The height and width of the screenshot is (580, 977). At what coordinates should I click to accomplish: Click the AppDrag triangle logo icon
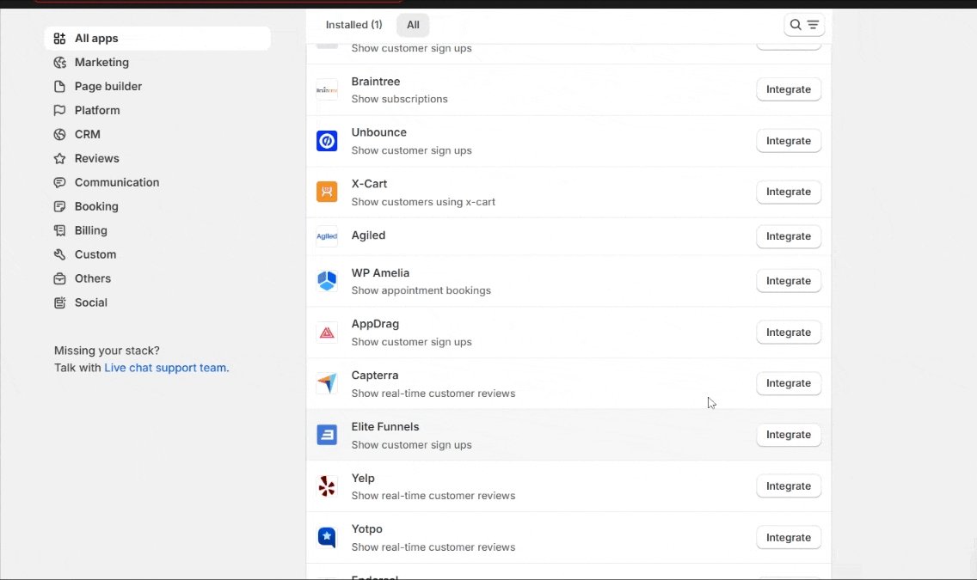[x=327, y=333]
